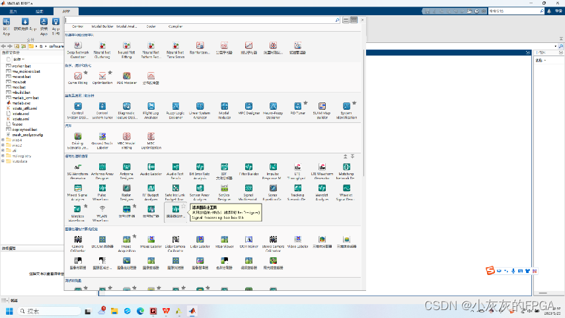Unfavorite Curve Fitting using its star
565x318 pixels.
pos(86,73)
